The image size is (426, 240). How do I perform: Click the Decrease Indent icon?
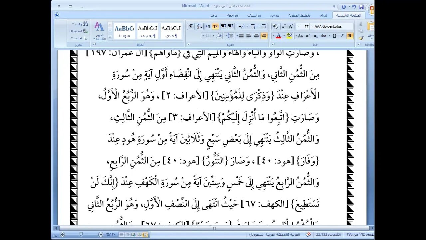tap(230, 26)
